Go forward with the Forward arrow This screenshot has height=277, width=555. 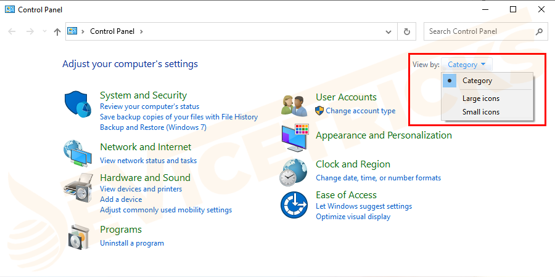click(x=30, y=31)
